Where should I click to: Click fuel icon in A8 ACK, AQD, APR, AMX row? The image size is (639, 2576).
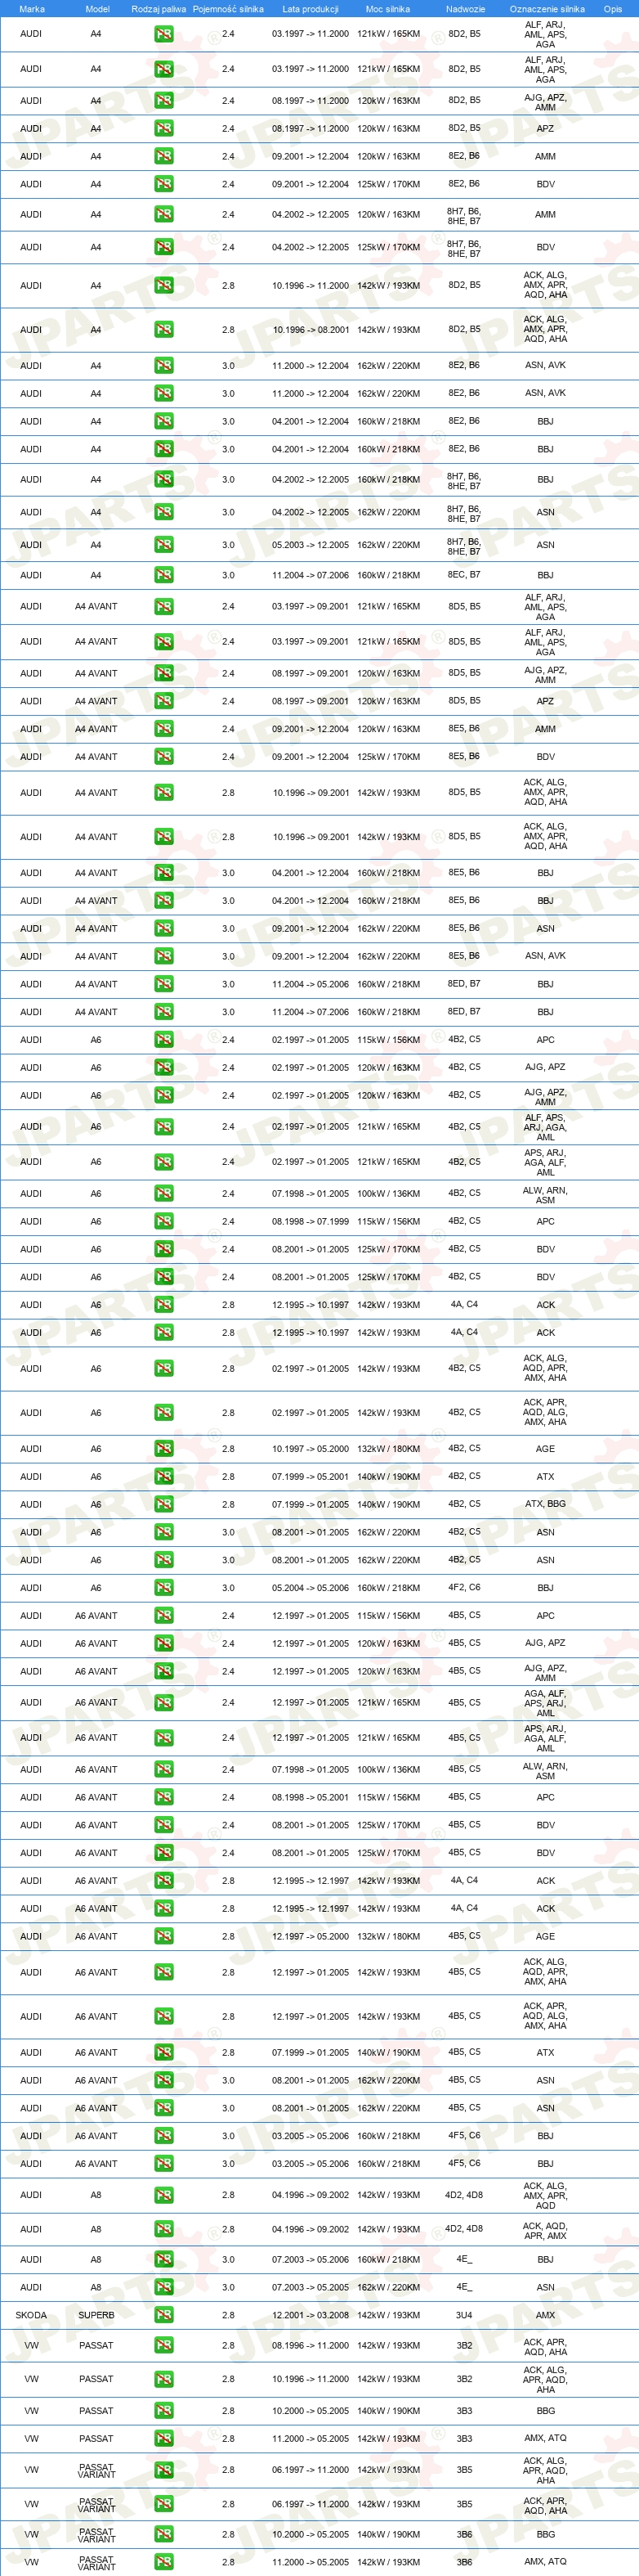[163, 2229]
